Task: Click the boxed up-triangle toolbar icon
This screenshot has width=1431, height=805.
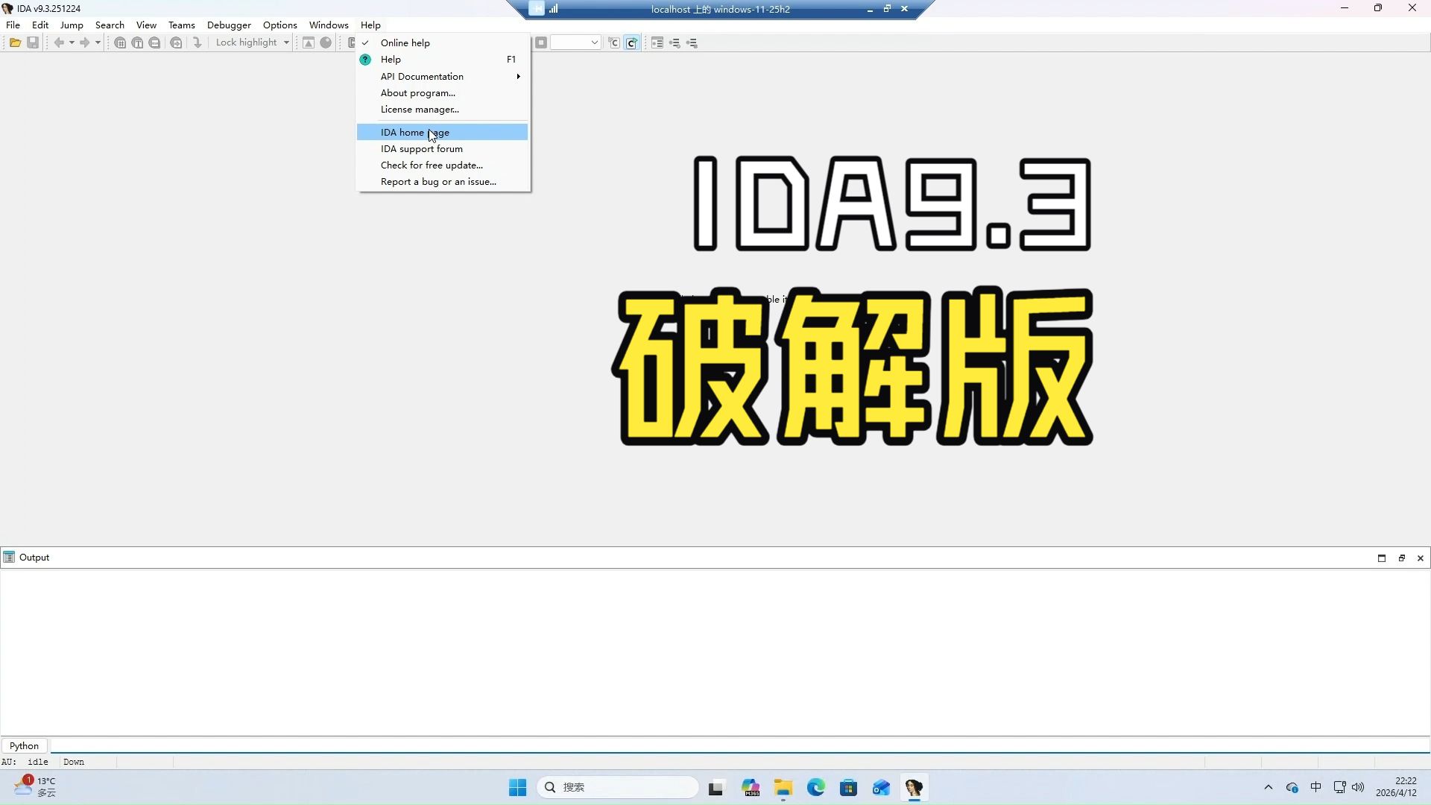Action: tap(309, 42)
